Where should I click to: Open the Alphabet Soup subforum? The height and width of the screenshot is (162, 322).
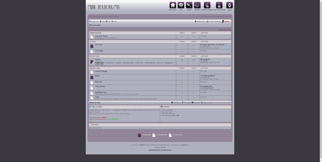[128, 63]
